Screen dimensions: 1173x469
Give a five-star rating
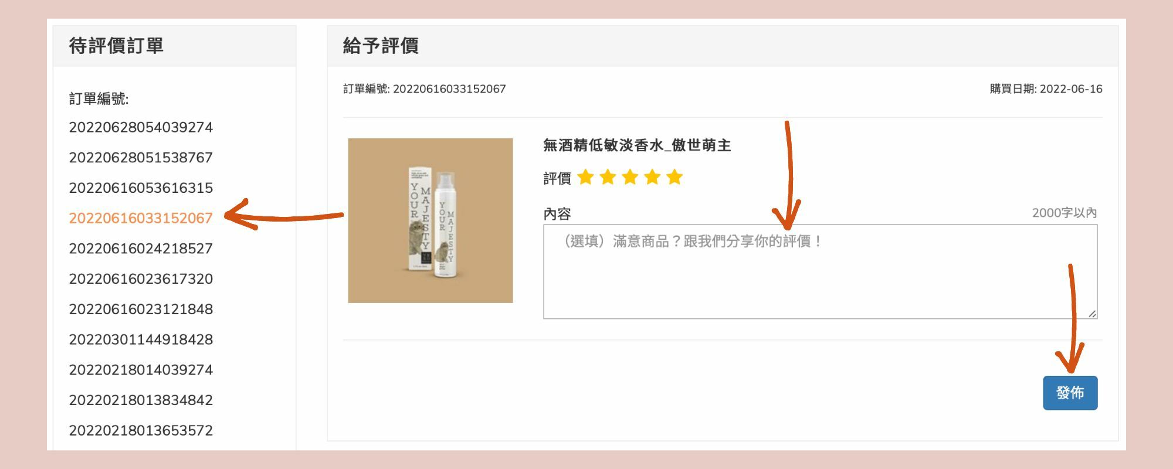pyautogui.click(x=674, y=177)
